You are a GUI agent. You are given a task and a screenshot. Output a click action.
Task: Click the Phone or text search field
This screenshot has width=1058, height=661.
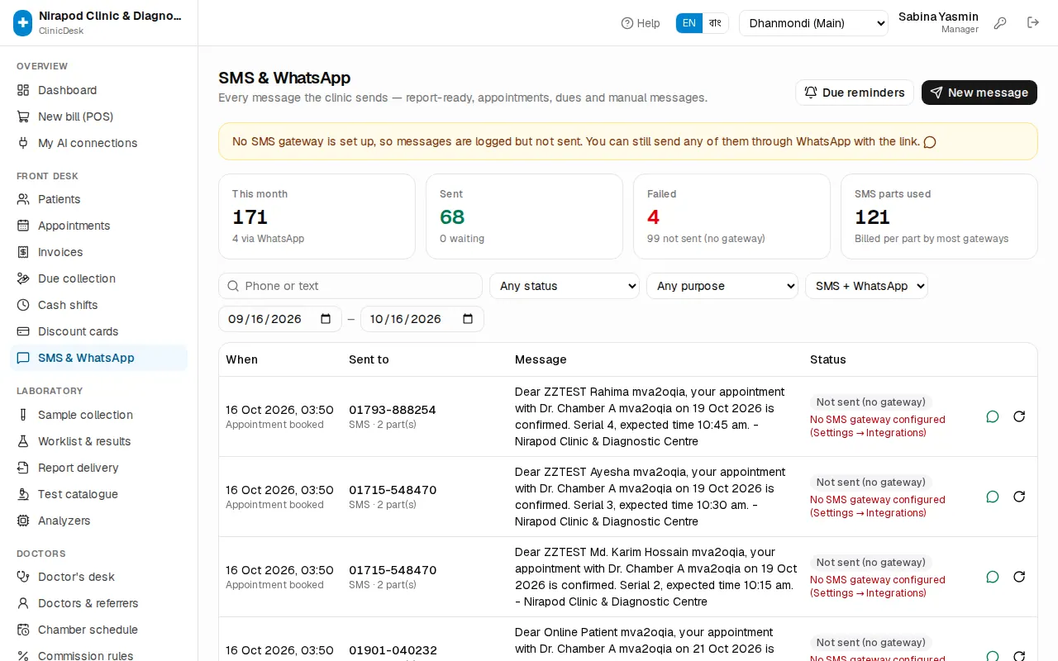[x=350, y=286]
